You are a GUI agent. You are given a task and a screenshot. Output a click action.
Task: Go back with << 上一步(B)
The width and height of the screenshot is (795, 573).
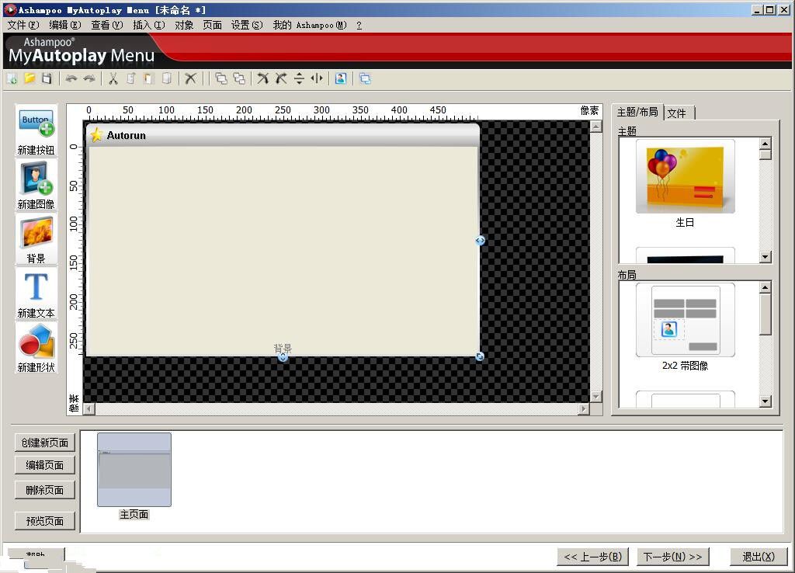pos(592,557)
